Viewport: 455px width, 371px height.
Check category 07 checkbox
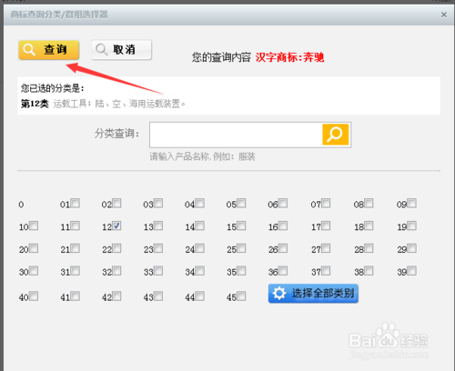pyautogui.click(x=326, y=203)
